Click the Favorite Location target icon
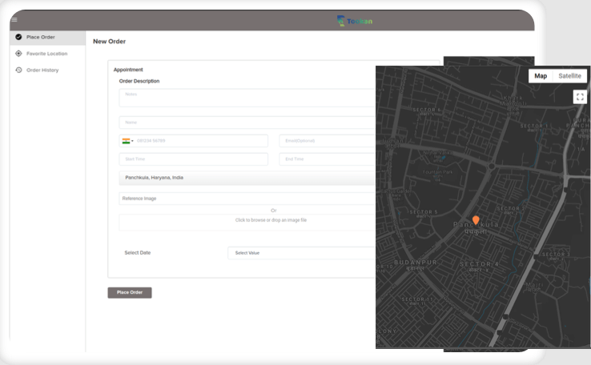 [x=18, y=54]
